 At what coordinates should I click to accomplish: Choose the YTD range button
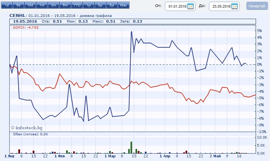[77, 5]
